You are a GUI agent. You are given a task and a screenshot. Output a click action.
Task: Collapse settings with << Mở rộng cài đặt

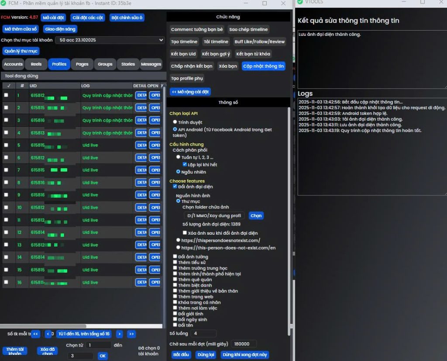pyautogui.click(x=190, y=92)
